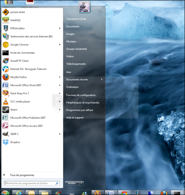The height and width of the screenshot is (195, 185).
Task: Launch Dropbox from its blue box icon
Action: (6, 142)
